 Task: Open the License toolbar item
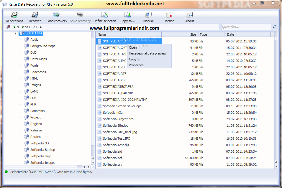point(169,15)
